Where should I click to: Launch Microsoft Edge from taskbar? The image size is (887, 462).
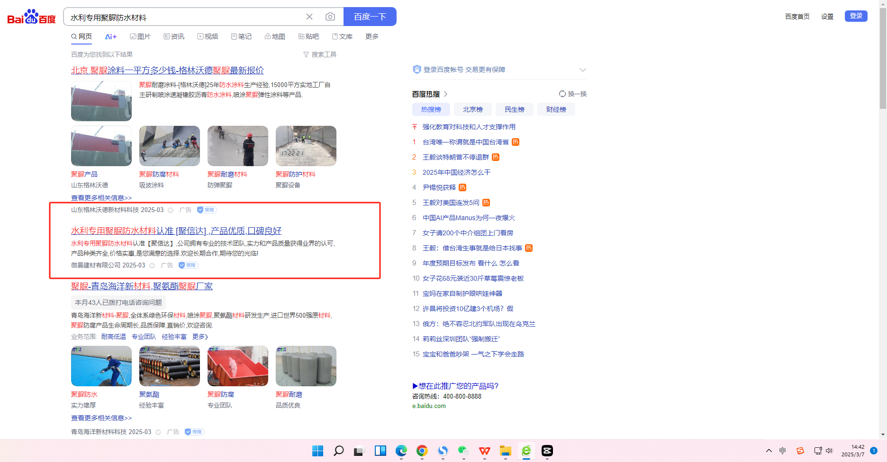point(401,451)
